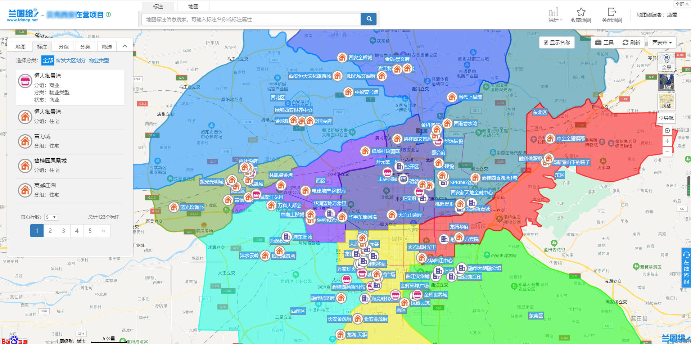Go to results page 3
Viewport: 691px width, 344px height.
point(63,231)
